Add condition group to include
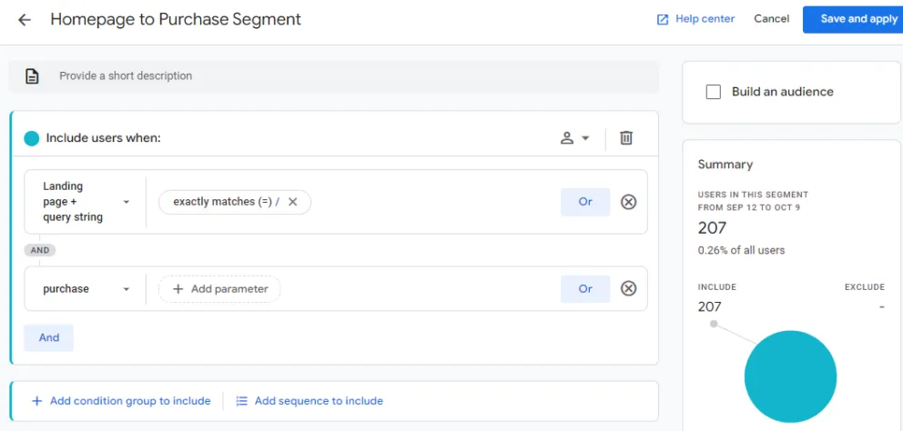Image resolution: width=903 pixels, height=431 pixels. click(121, 401)
